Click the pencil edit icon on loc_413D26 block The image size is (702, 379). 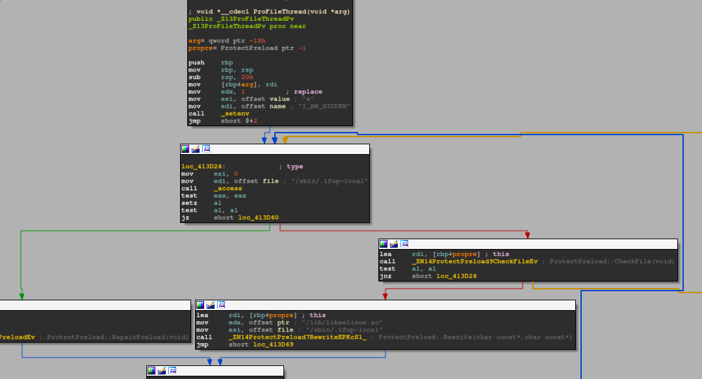pos(196,149)
